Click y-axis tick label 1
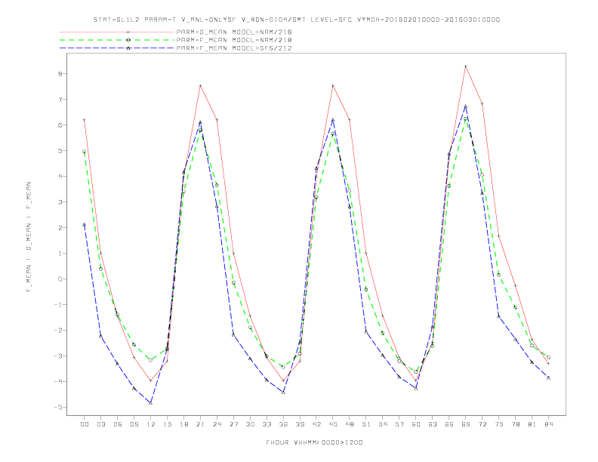This screenshot has height=462, width=598. pyautogui.click(x=60, y=253)
